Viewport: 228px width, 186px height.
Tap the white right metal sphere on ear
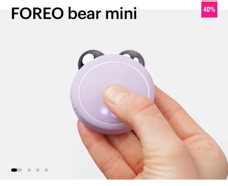[136, 59]
